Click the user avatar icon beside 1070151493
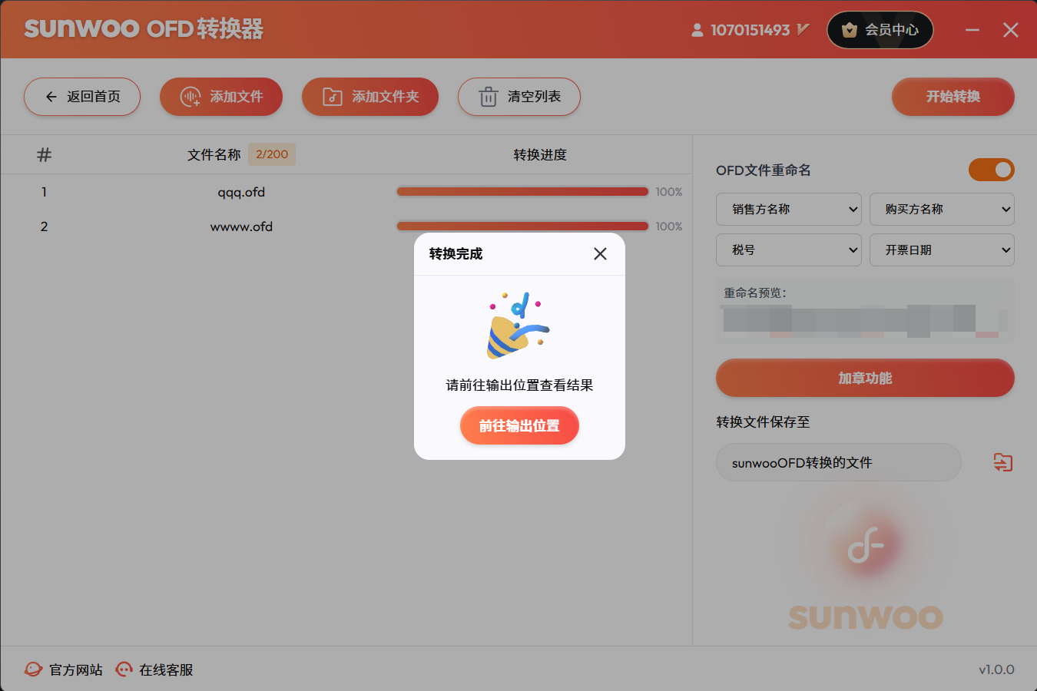Image resolution: width=1037 pixels, height=691 pixels. point(697,30)
